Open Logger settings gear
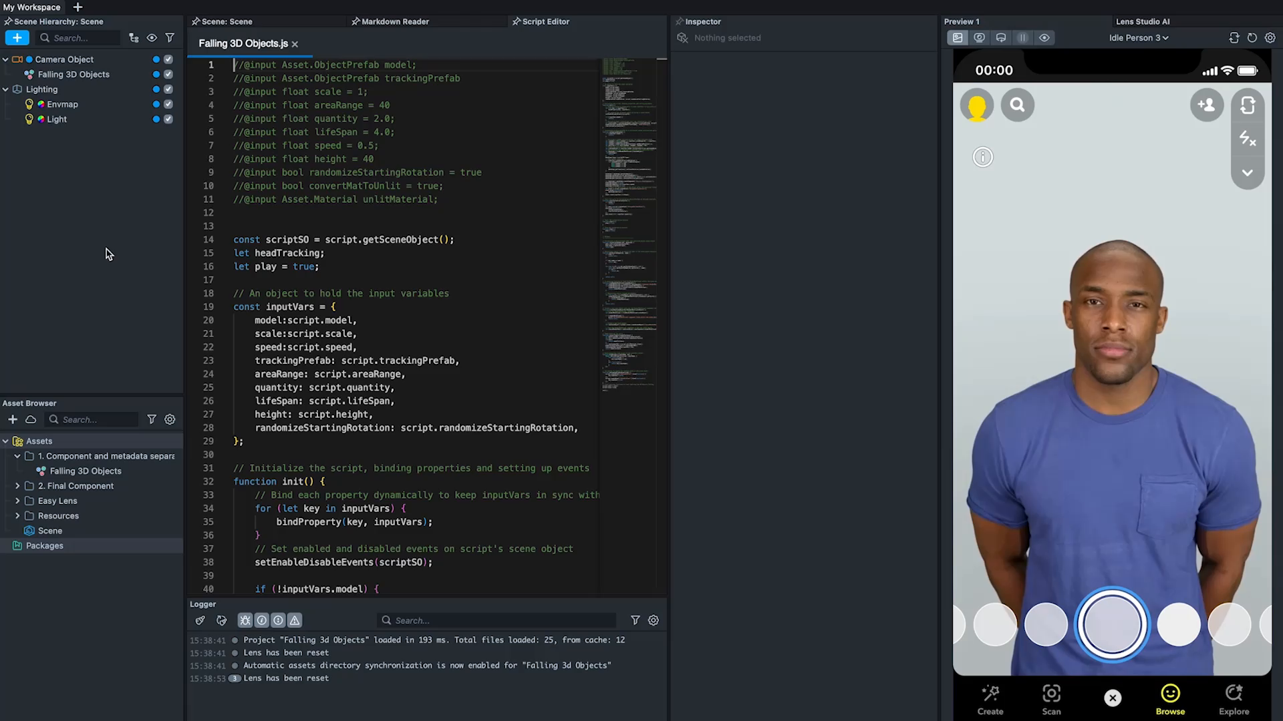This screenshot has width=1283, height=721. pyautogui.click(x=654, y=621)
